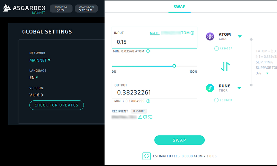The image size is (277, 166).
Task: Switch to the SWAP tab
Action: 179,7
